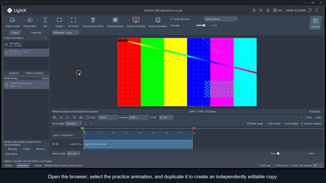Disable Snap to markers

tap(302, 124)
